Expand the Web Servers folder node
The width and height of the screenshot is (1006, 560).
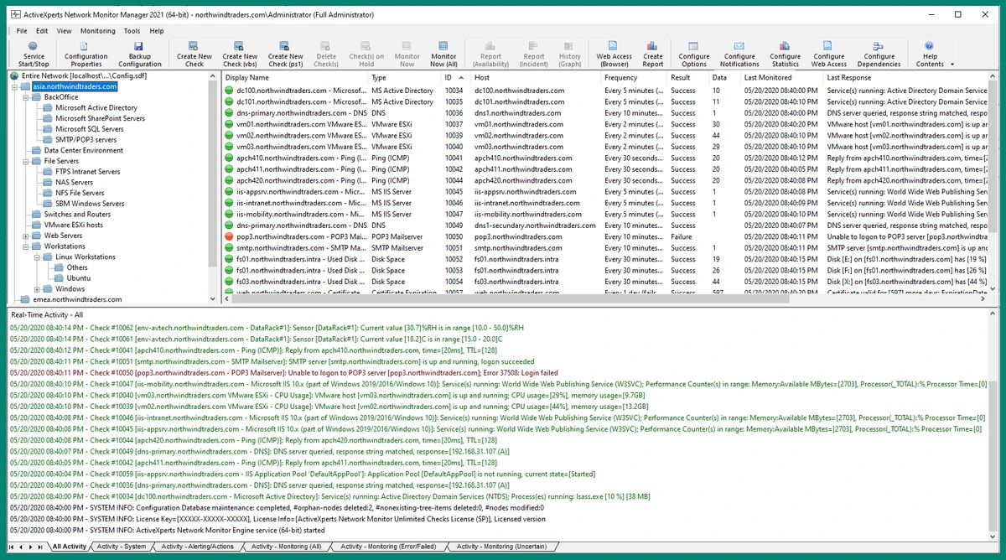[26, 236]
